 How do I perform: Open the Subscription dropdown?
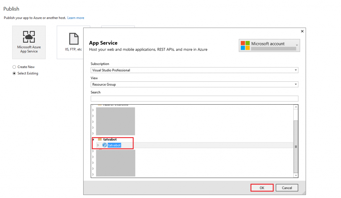click(x=296, y=70)
